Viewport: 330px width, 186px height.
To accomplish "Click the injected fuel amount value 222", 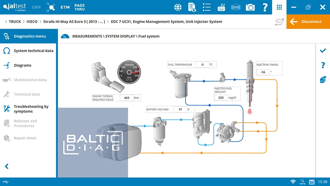I will [221, 97].
